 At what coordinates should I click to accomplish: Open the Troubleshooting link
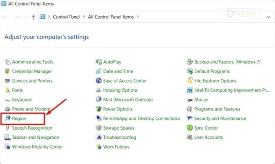[x=119, y=137]
